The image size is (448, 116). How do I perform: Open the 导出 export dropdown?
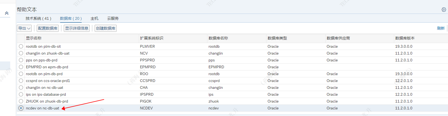[x=24, y=28]
